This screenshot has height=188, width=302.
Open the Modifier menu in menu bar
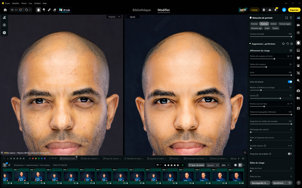coord(15,3)
